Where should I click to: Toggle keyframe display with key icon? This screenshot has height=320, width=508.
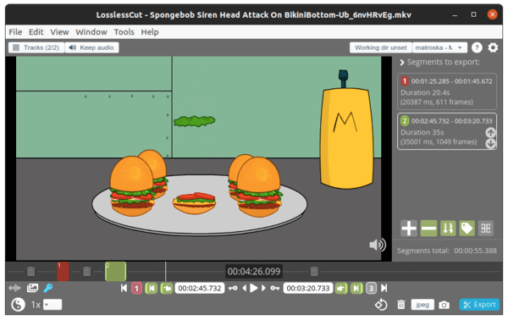coord(48,288)
